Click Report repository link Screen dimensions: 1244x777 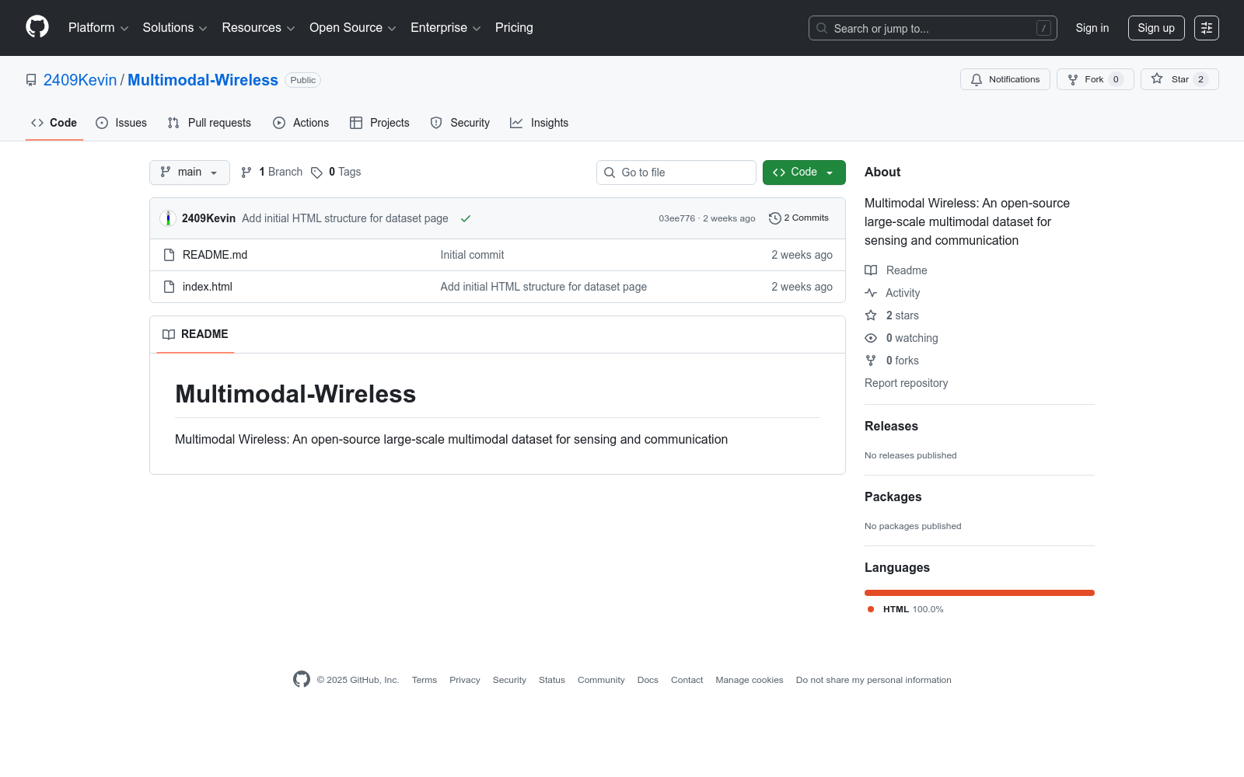[x=906, y=383]
